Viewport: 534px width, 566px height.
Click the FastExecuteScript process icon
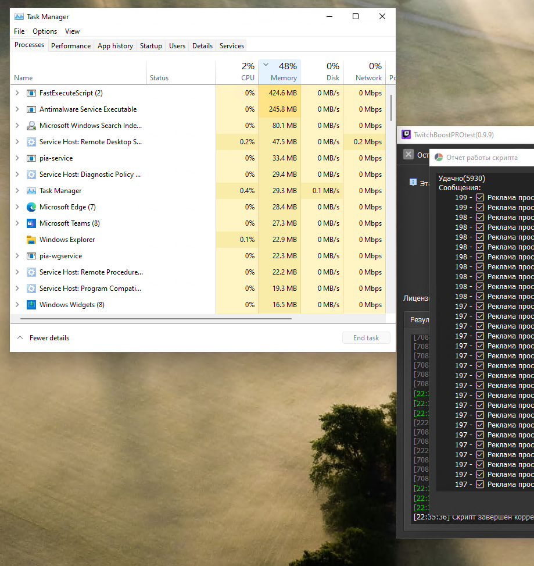(31, 93)
